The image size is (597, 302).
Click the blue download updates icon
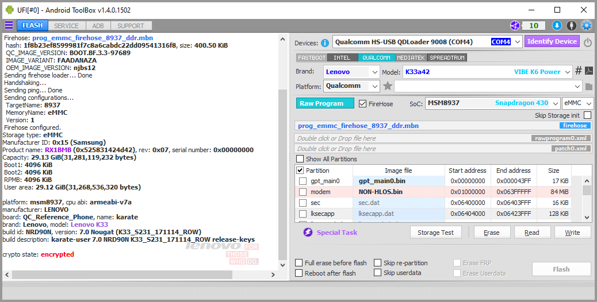557,25
